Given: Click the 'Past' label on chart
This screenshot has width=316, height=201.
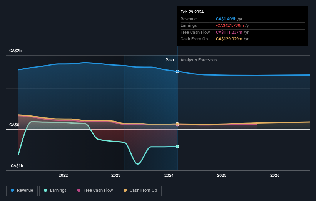Looking at the screenshot, I should pos(170,60).
